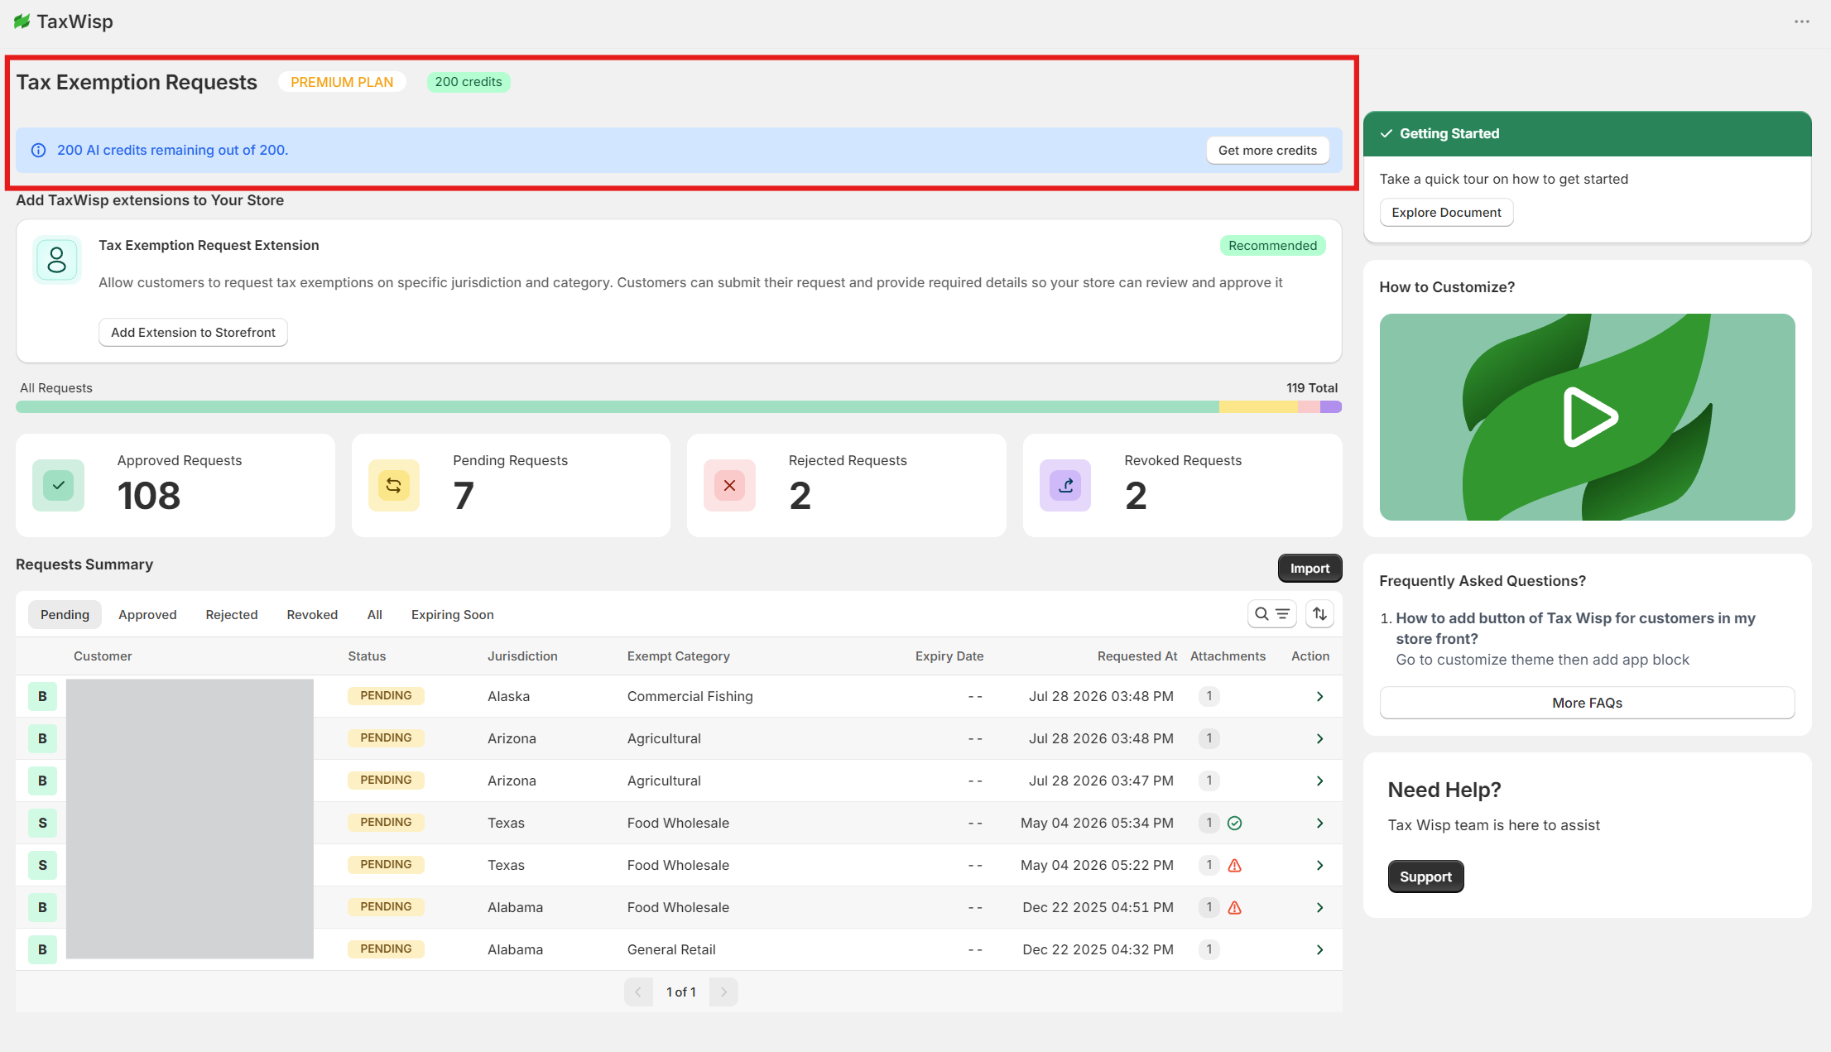
Task: Open search and filter for requests
Action: [x=1271, y=614]
